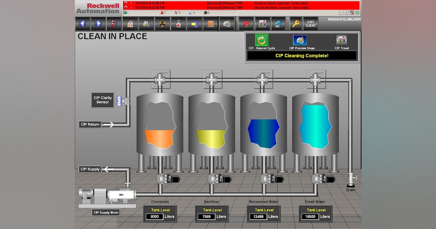The height and width of the screenshot is (229, 436).
Task: Click the forward navigation arrow button
Action: [98, 24]
